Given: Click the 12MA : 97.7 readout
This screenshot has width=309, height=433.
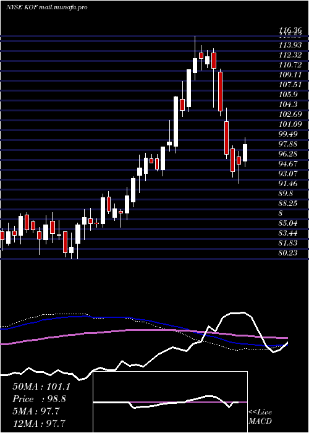Looking at the screenshot, I should 39,422.
